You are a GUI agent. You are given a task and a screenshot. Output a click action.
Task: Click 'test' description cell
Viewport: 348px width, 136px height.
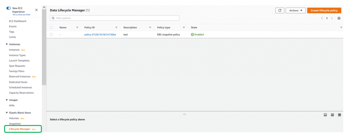click(x=126, y=35)
